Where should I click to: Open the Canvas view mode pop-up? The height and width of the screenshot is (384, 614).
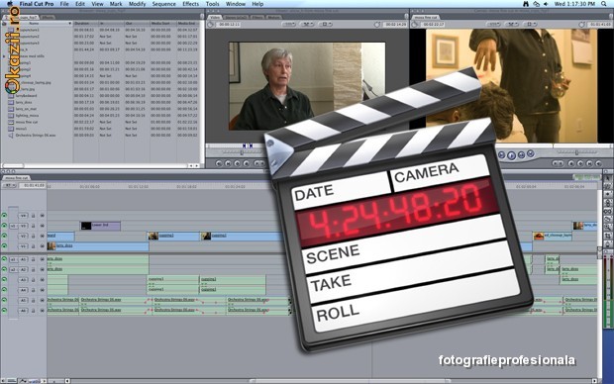[x=530, y=25]
